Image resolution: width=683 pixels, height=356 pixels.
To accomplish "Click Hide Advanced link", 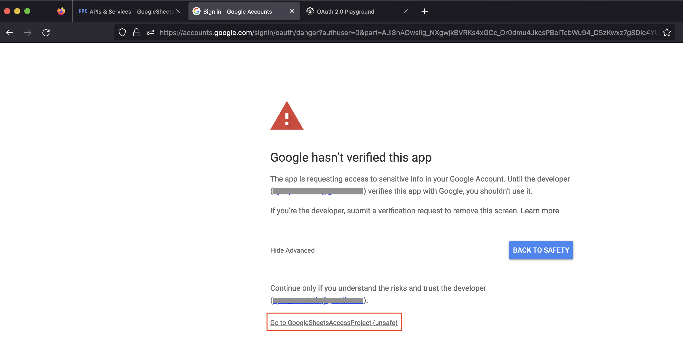I will 292,250.
